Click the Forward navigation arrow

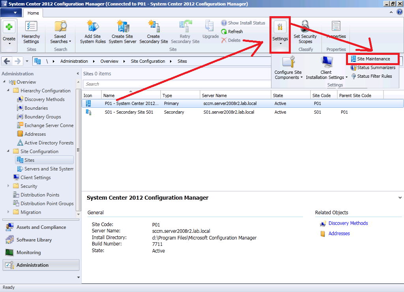pyautogui.click(x=17, y=61)
